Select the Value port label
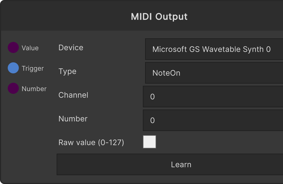Viewport: 283px width, 184px height. 30,48
